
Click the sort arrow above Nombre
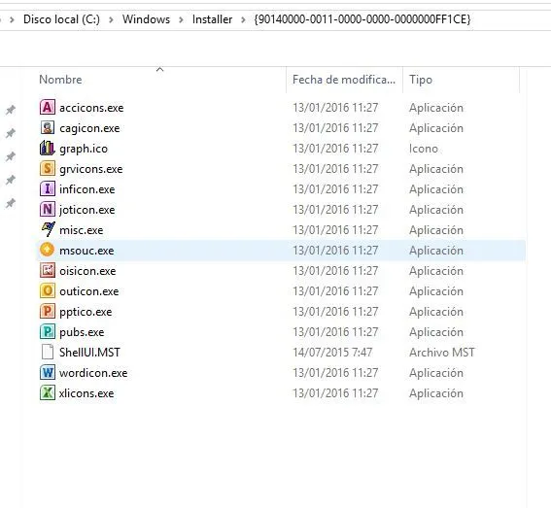160,69
